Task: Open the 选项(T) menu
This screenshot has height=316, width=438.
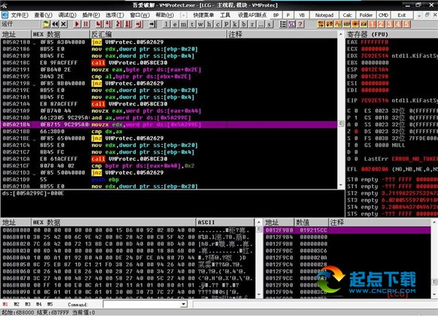Action: (115, 15)
